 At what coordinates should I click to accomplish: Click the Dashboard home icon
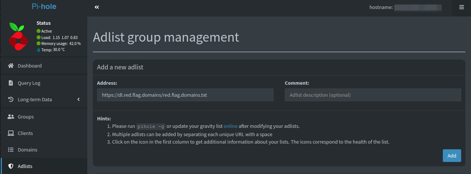[x=11, y=66]
